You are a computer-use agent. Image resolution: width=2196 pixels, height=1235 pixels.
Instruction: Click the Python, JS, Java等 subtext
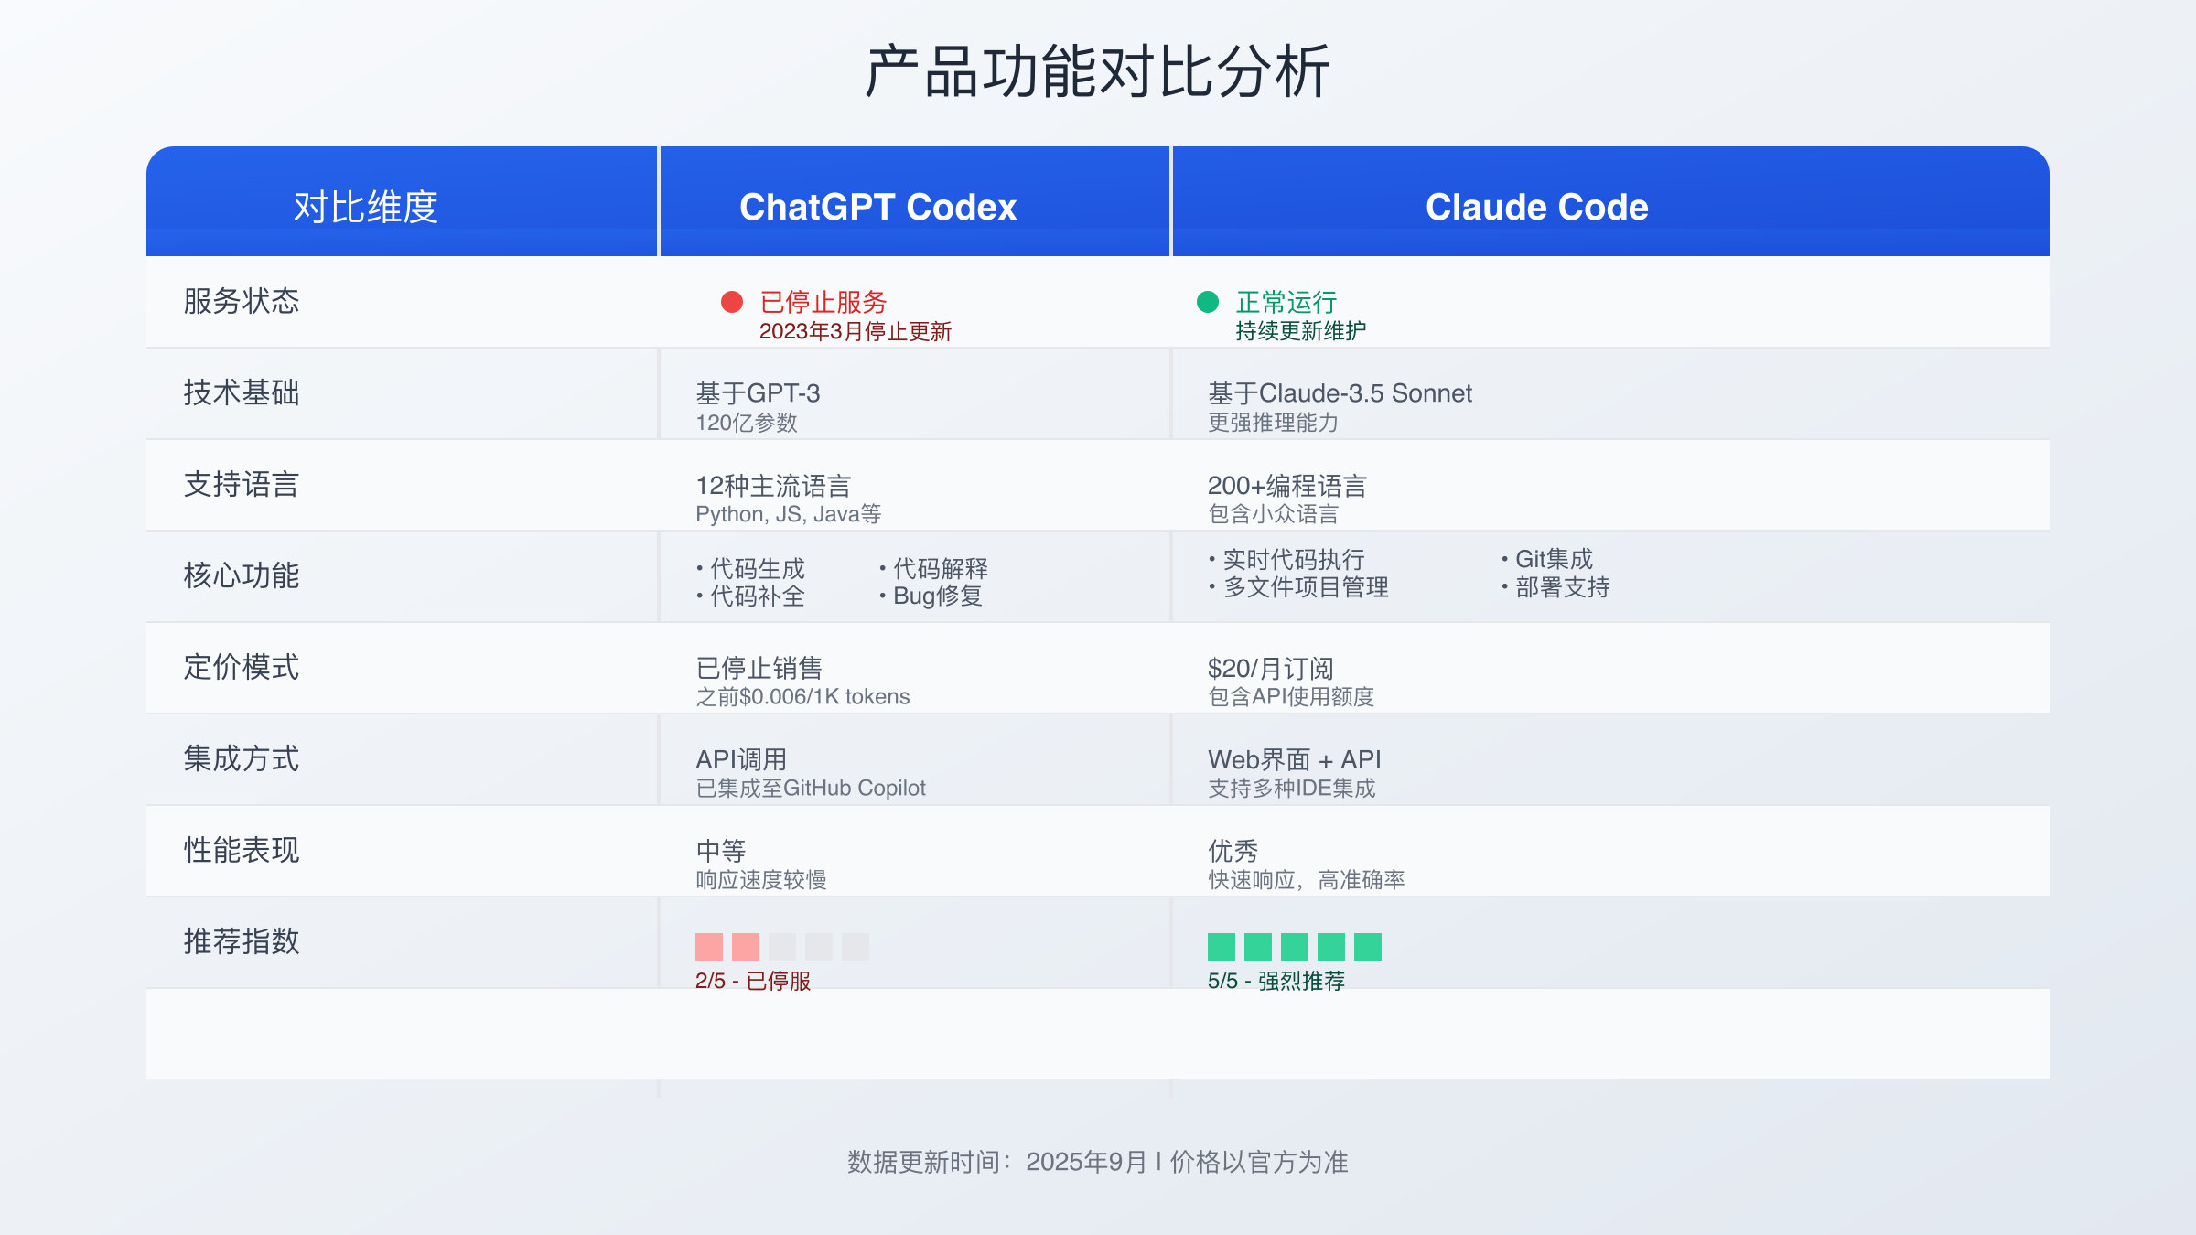789,514
